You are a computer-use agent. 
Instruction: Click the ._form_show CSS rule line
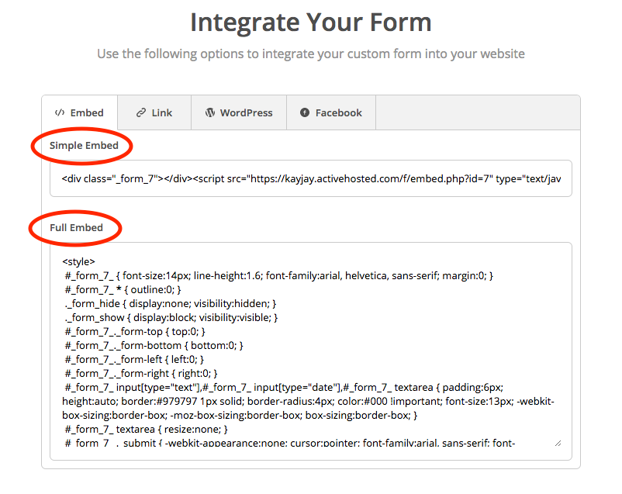pos(171,317)
